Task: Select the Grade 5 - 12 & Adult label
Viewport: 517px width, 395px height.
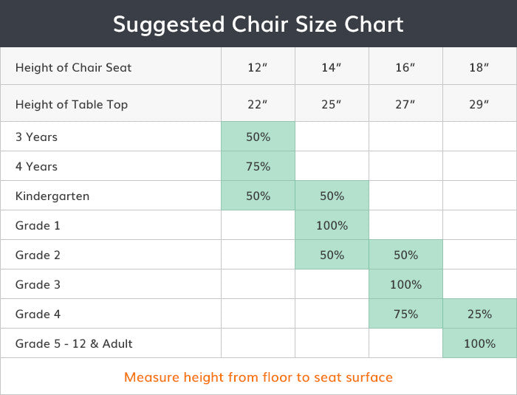Action: tap(74, 343)
